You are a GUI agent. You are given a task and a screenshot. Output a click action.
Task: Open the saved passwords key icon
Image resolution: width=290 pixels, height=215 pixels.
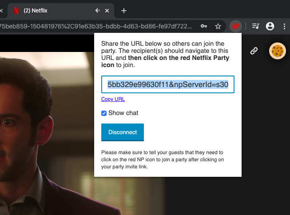pyautogui.click(x=204, y=26)
